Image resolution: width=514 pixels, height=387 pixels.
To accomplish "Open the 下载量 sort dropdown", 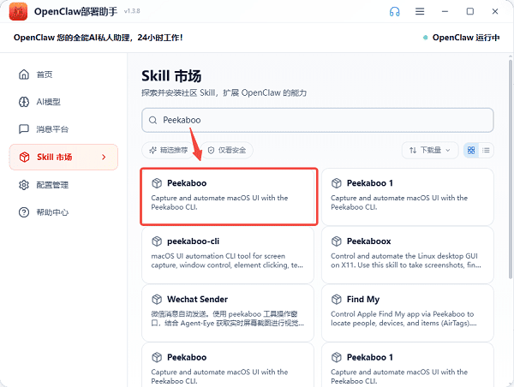I will tap(430, 150).
